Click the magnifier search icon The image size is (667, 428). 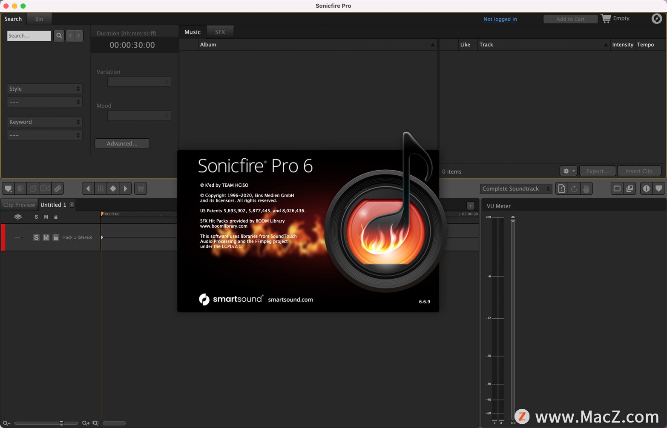(59, 36)
